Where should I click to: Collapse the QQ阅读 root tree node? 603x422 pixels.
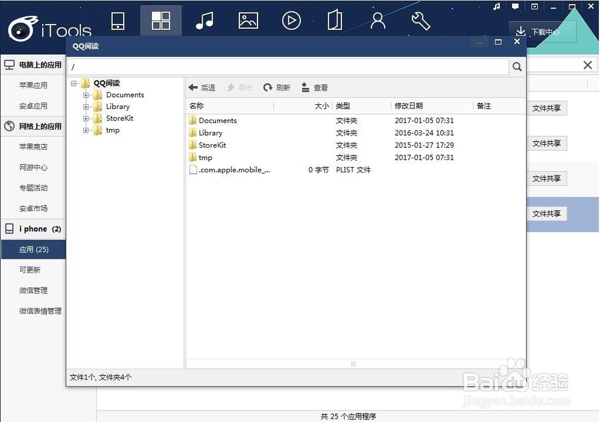pos(74,83)
